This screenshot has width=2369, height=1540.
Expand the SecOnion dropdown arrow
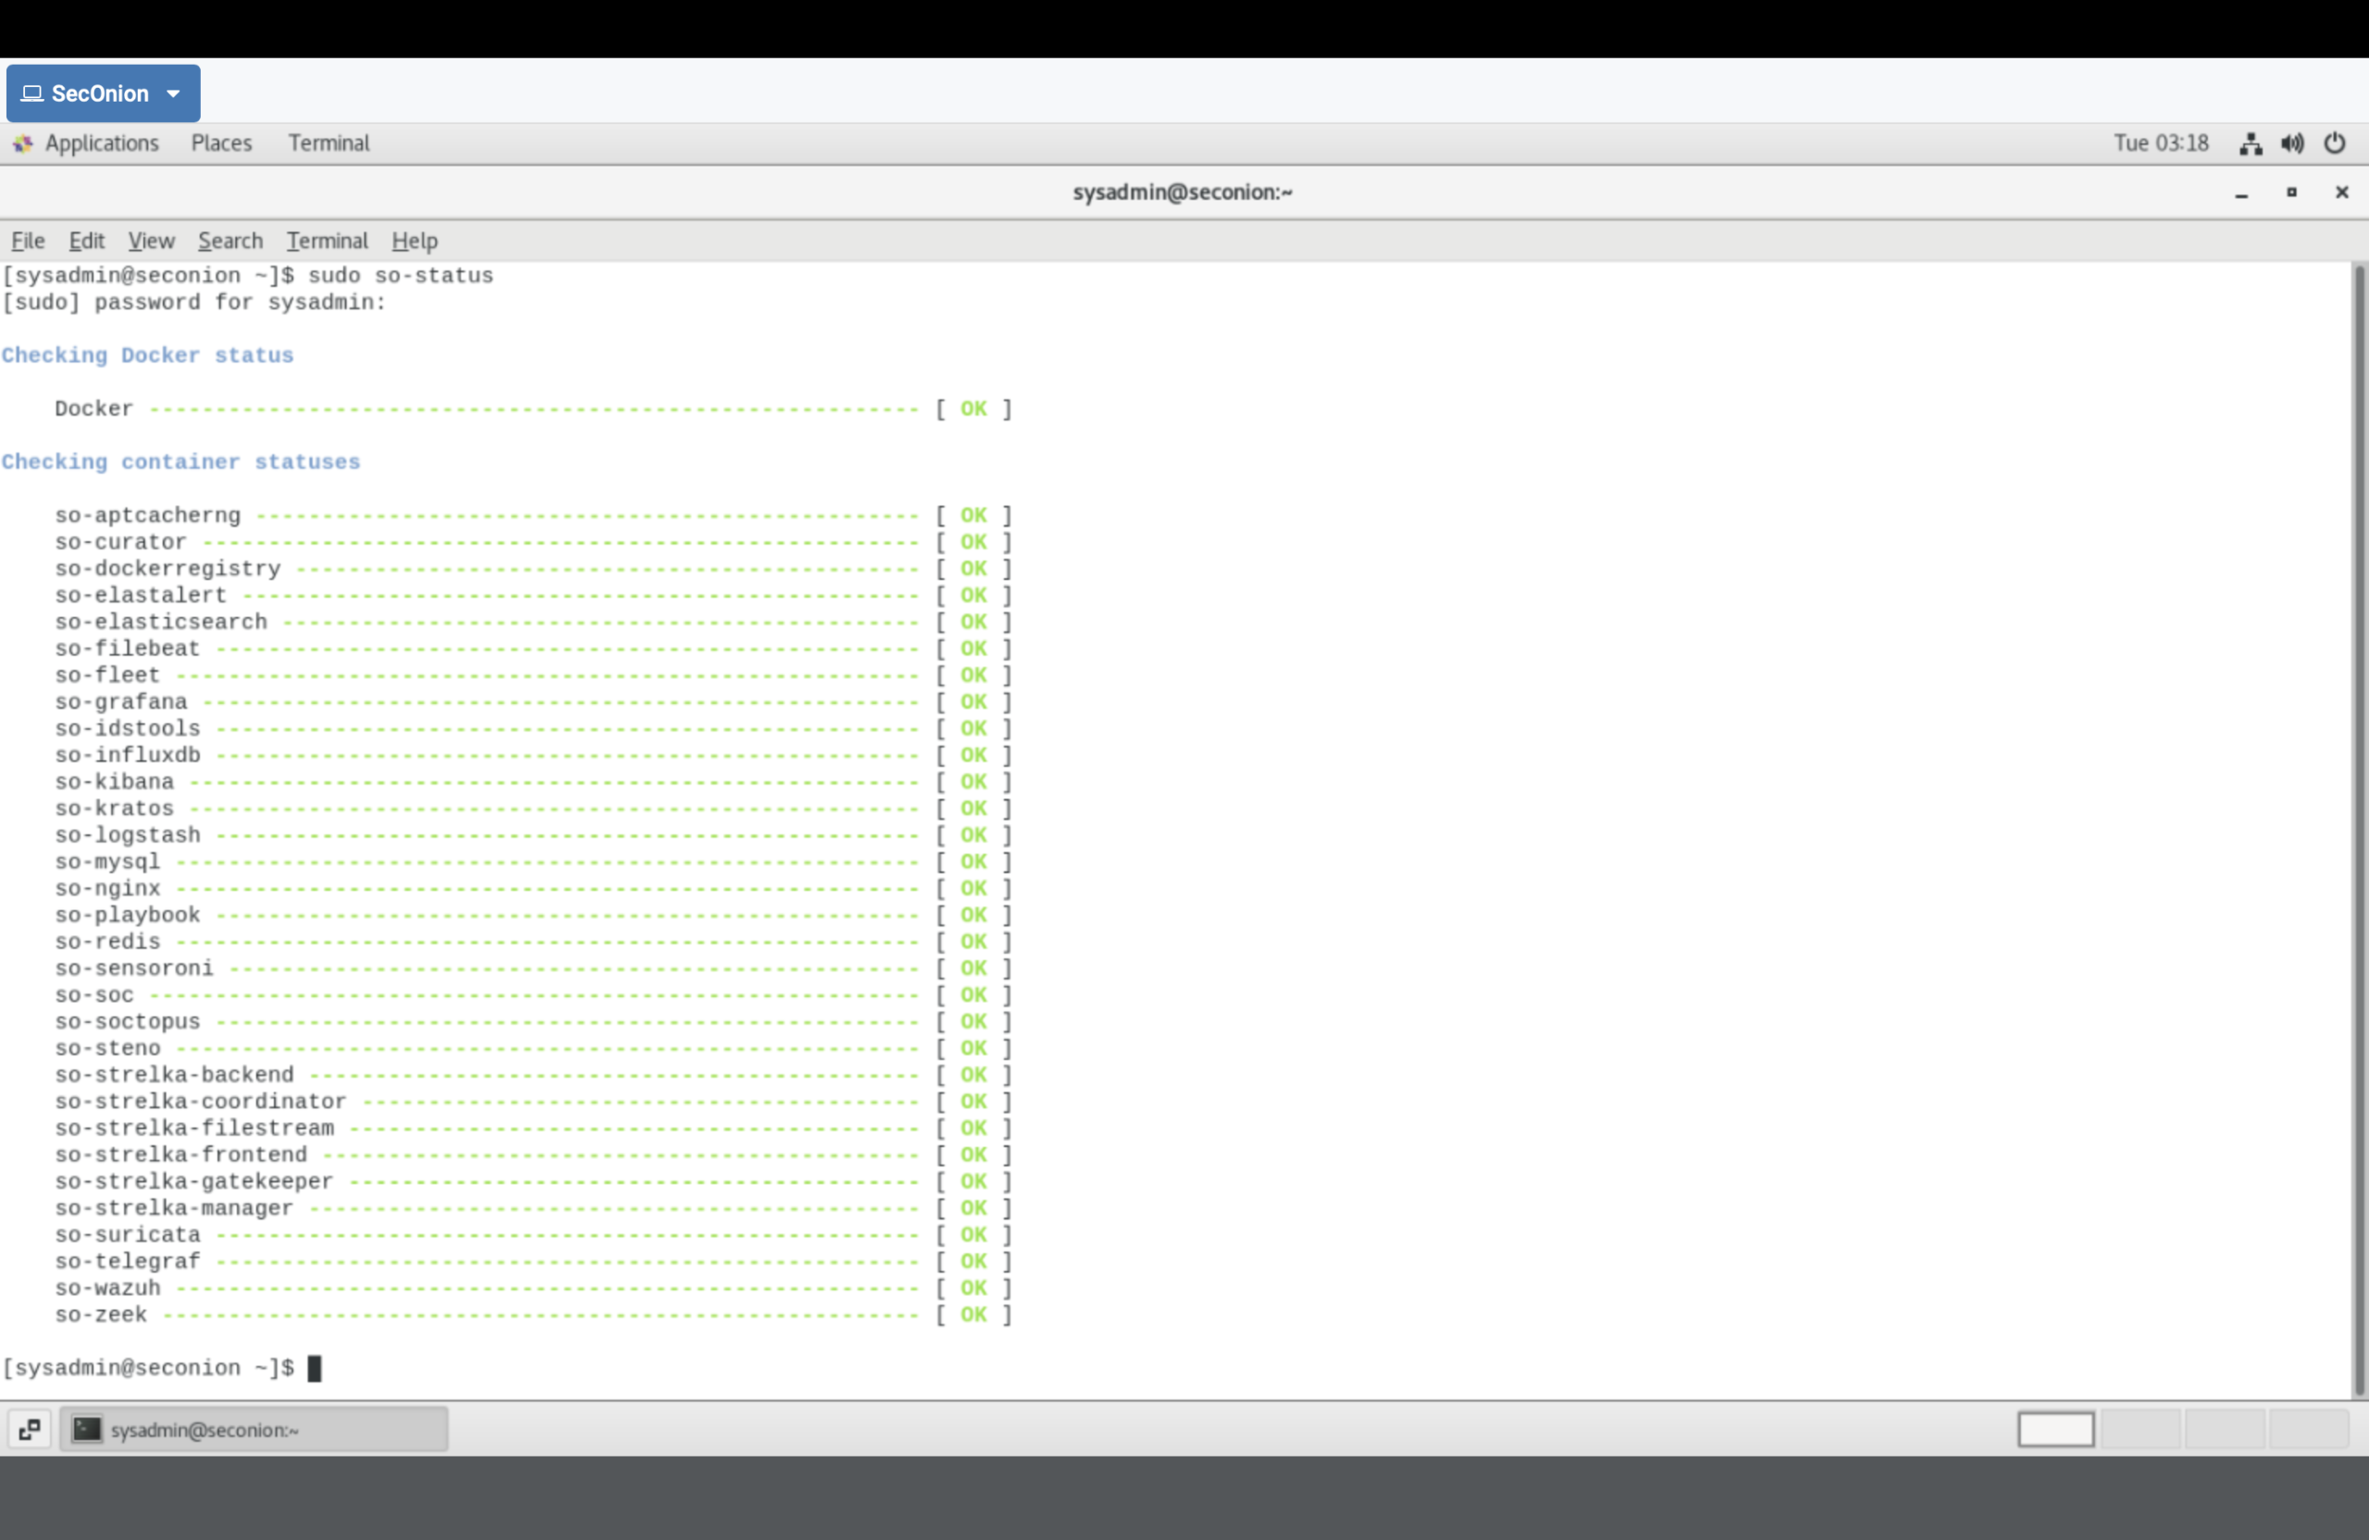point(173,93)
